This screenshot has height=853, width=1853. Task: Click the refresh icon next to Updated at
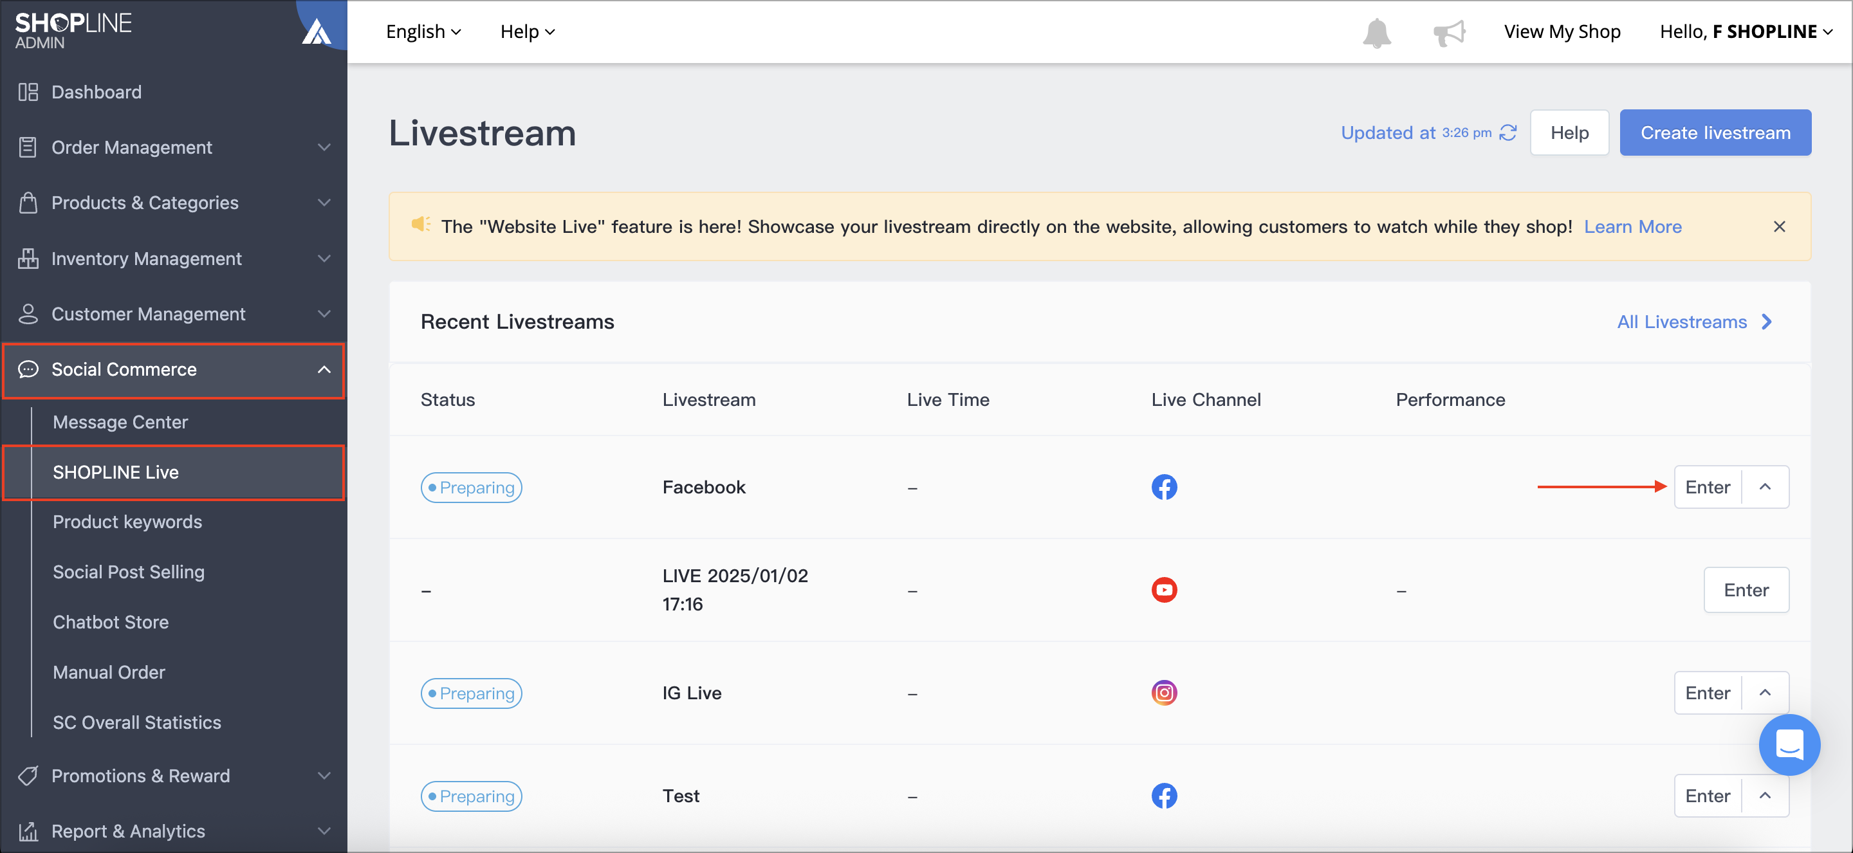(x=1507, y=133)
